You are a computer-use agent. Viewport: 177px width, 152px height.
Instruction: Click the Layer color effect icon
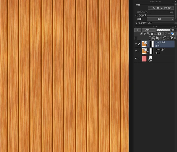pyautogui.click(x=162, y=8)
